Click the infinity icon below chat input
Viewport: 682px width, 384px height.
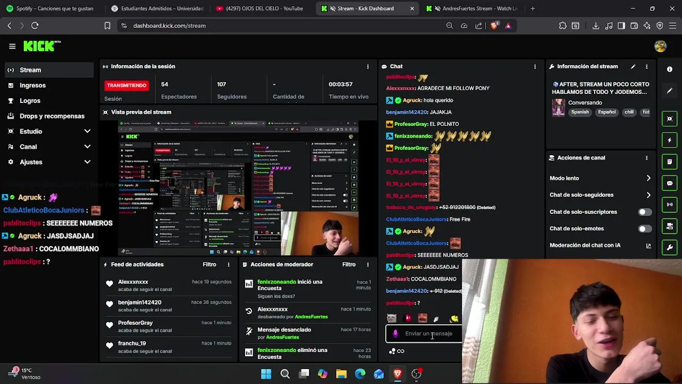click(401, 351)
